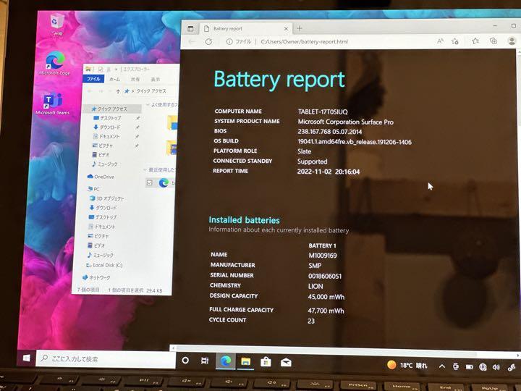The height and width of the screenshot is (391, 521).
Task: Open 3D オブジェクト in navigation pane
Action: click(107, 198)
